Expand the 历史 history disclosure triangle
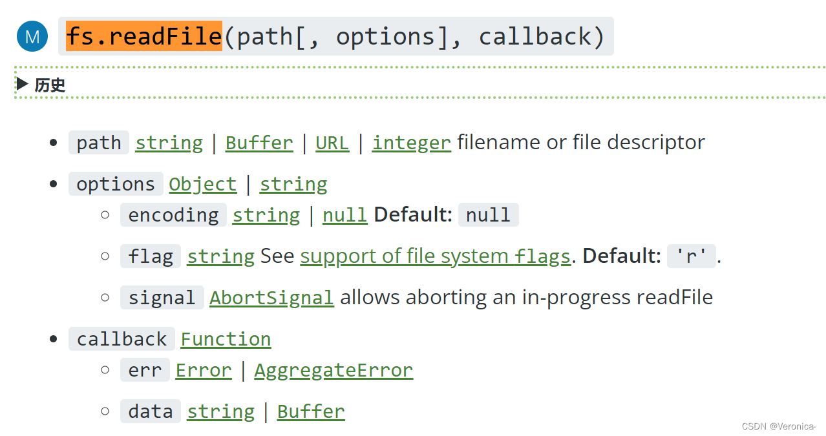The height and width of the screenshot is (436, 826). (23, 83)
